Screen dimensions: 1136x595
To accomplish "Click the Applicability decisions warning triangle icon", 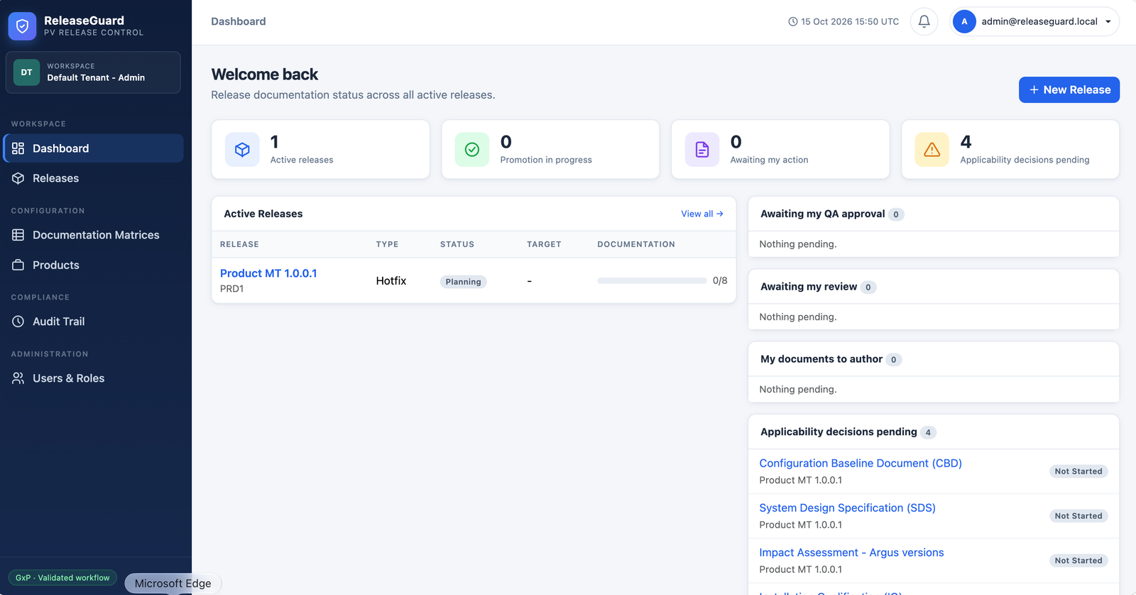I will click(x=932, y=150).
